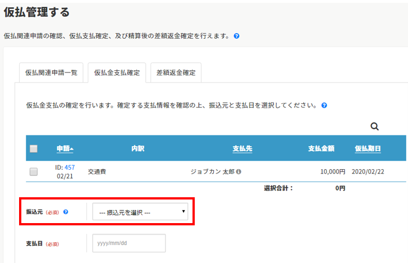Click the 交通費 cell in the row

click(97, 172)
